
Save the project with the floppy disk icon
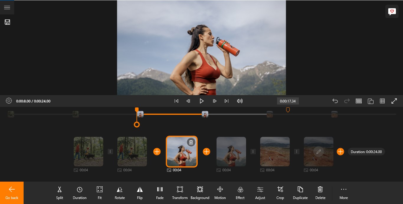pyautogui.click(x=7, y=22)
